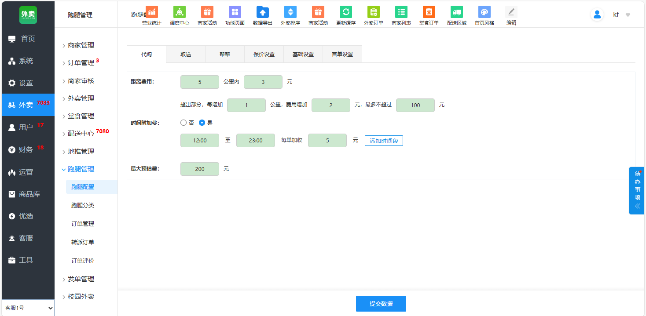Screen dimensions: 646x316
Task: Switch to the 取送 tab
Action: click(186, 54)
